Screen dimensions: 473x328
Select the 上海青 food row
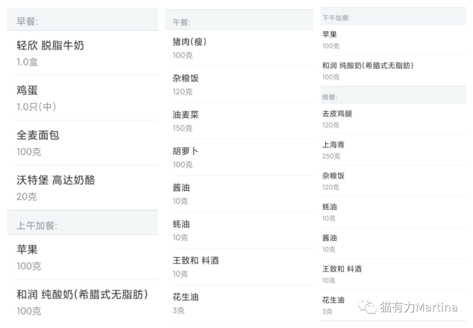(x=393, y=150)
